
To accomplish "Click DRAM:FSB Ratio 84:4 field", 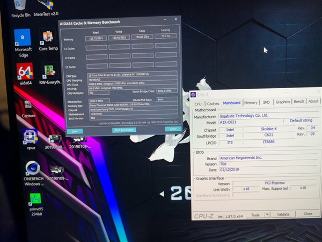I will coord(167,99).
